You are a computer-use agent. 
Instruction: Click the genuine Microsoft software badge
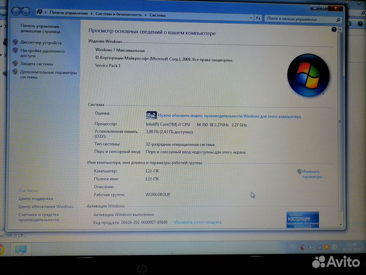click(x=302, y=219)
